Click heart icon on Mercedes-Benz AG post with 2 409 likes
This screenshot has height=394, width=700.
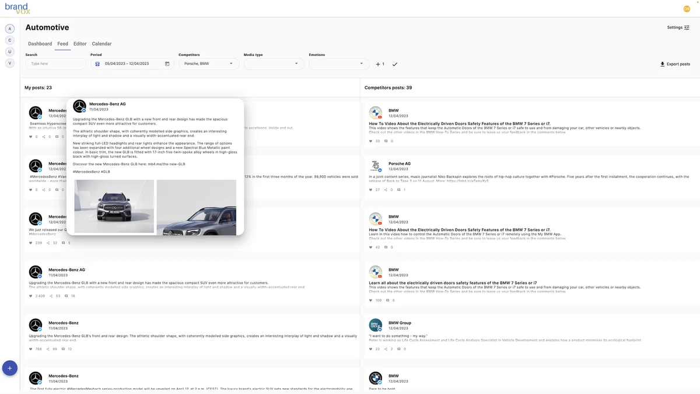point(31,296)
